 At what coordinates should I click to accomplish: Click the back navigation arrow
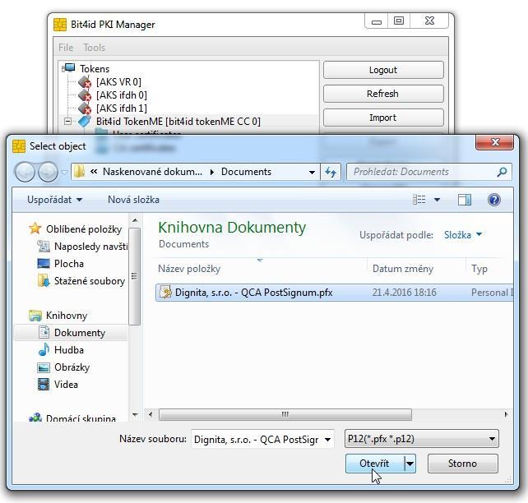click(x=25, y=172)
